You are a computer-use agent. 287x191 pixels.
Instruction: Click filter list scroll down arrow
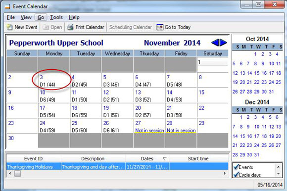[278, 174]
